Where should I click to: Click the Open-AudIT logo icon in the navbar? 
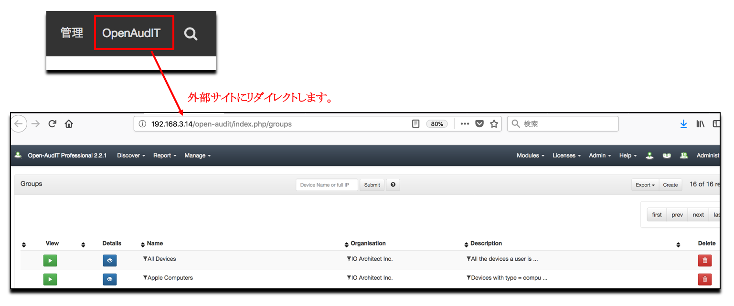[19, 155]
